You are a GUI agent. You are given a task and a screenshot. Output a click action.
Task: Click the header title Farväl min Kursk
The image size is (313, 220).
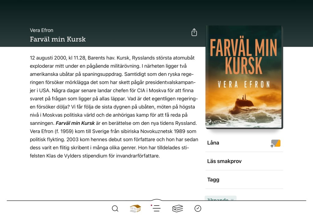tap(58, 39)
